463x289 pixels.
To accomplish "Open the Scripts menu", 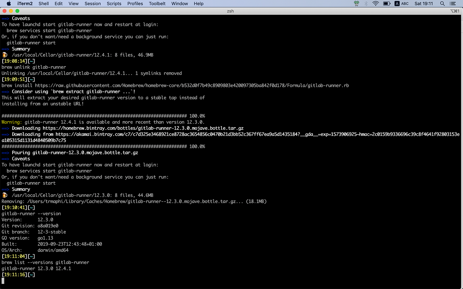I will click(x=114, y=3).
